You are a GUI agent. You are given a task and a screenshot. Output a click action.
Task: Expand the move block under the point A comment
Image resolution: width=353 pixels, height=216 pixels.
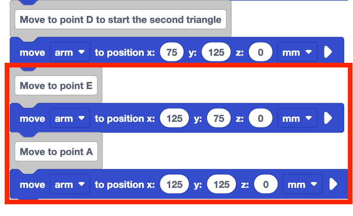[333, 185]
